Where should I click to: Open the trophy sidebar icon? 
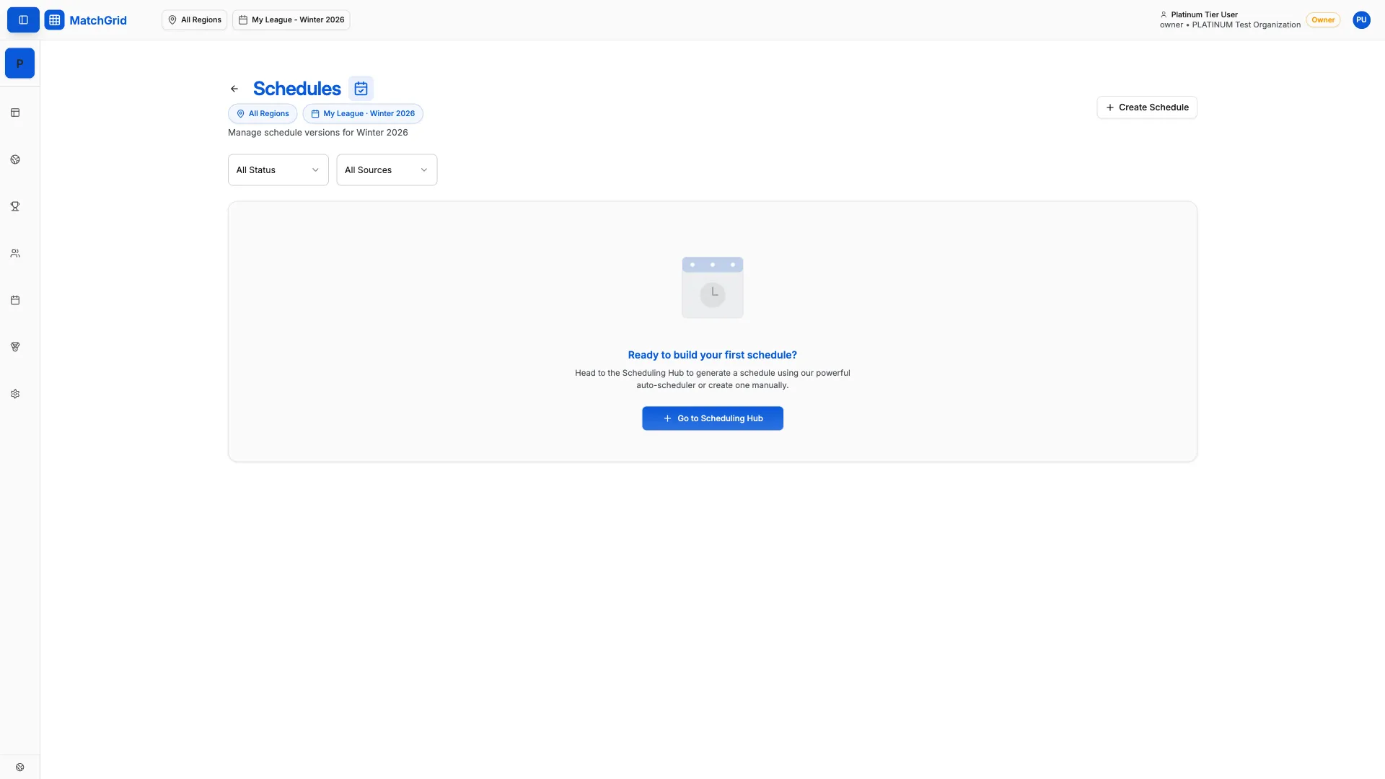(15, 206)
